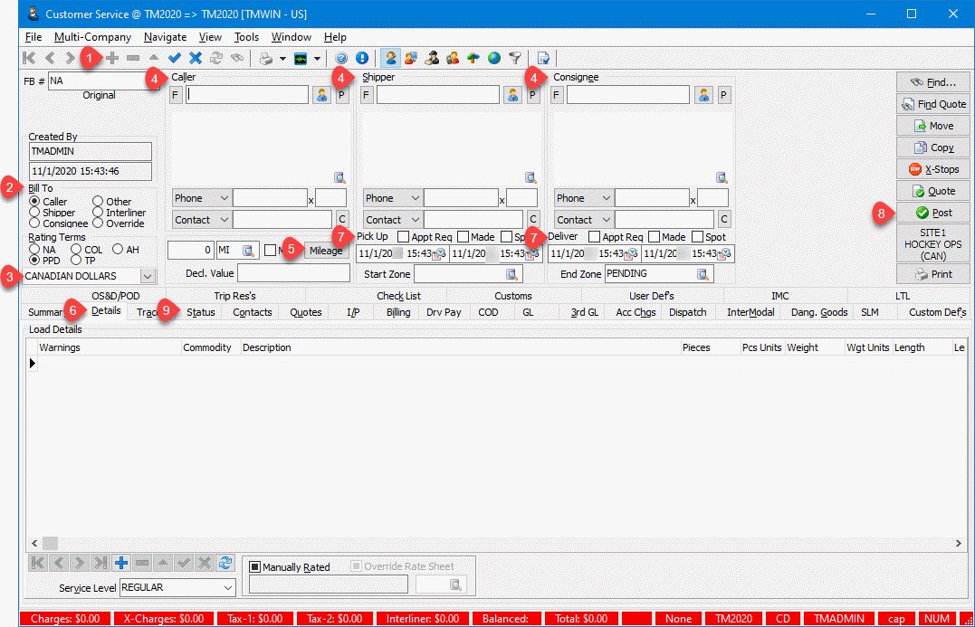
Task: Click the blue checkmark post icon in toolbar
Action: click(175, 58)
